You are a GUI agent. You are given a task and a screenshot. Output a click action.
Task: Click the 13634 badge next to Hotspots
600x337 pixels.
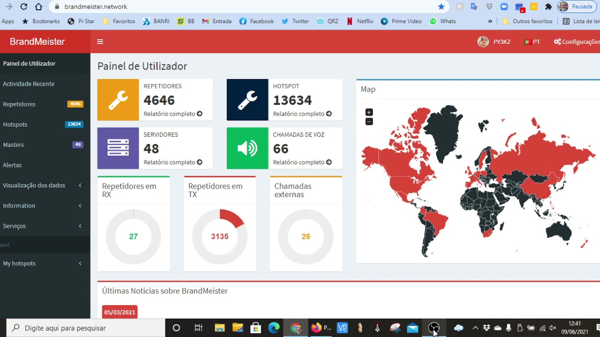click(x=74, y=124)
